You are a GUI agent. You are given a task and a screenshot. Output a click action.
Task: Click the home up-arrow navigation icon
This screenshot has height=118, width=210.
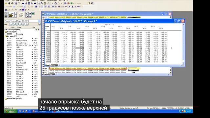click(55, 3)
